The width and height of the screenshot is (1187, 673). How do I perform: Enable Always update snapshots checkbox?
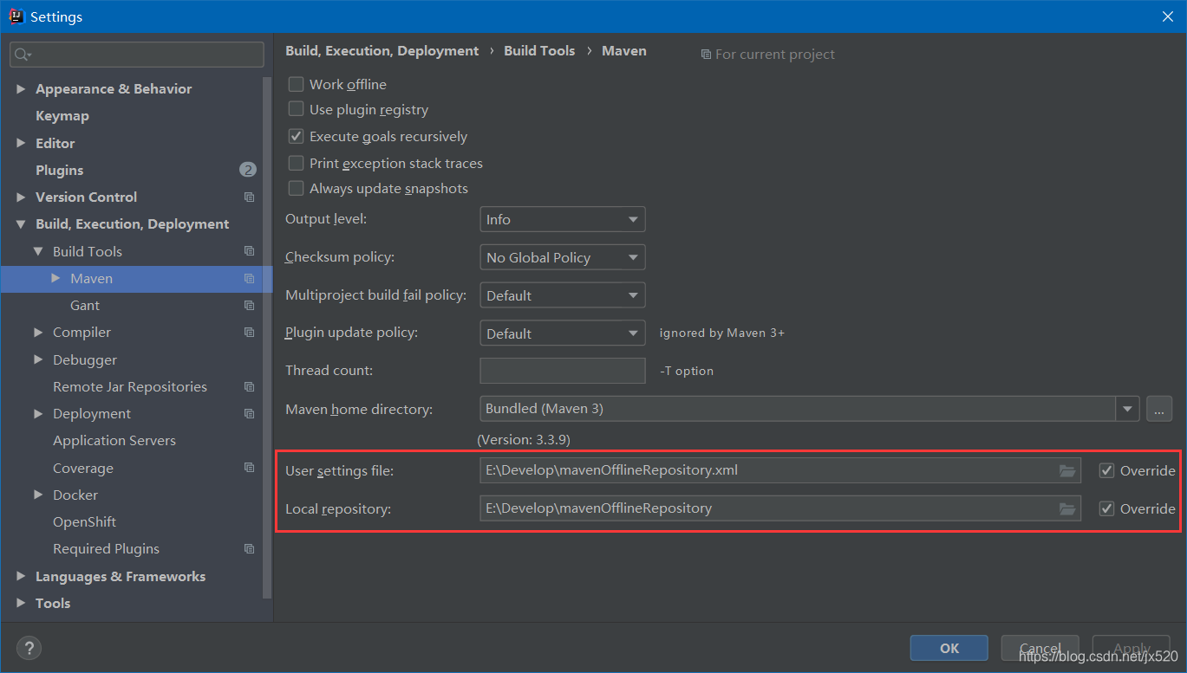click(296, 188)
